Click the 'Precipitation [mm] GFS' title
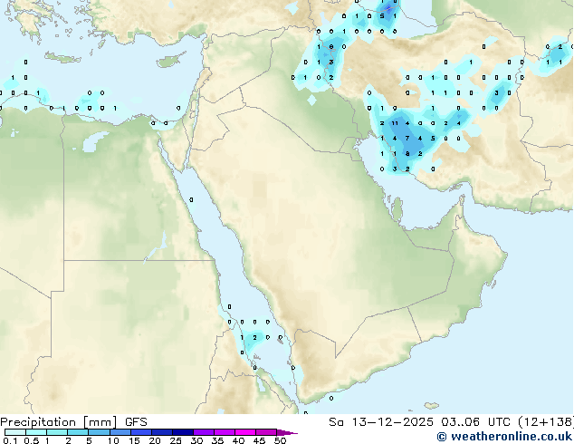The image size is (574, 444). (73, 422)
